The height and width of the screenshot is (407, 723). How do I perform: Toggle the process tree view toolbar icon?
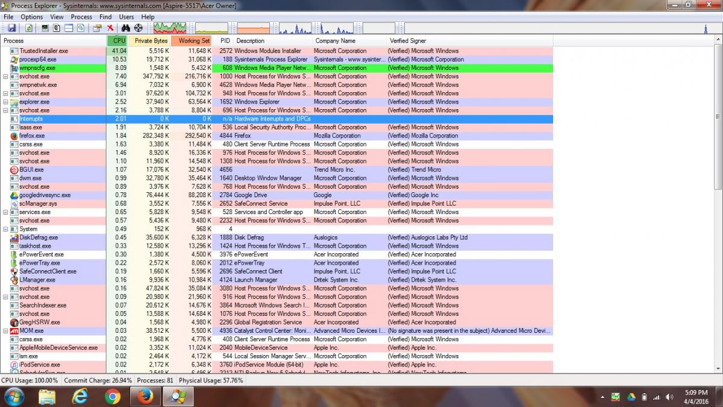(x=56, y=28)
